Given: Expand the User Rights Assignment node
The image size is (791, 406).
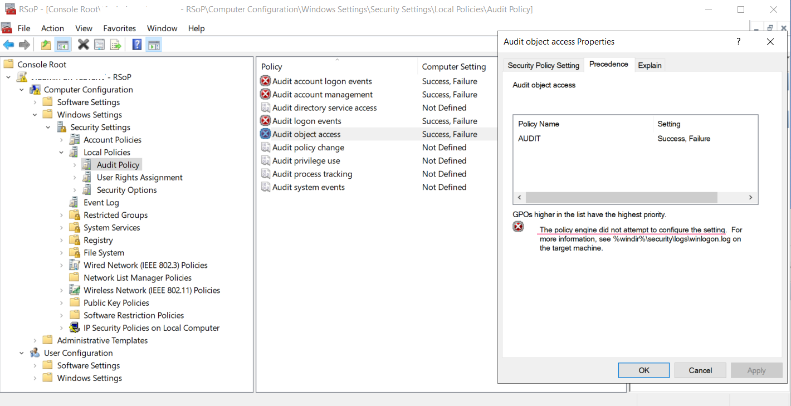Looking at the screenshot, I should click(75, 178).
